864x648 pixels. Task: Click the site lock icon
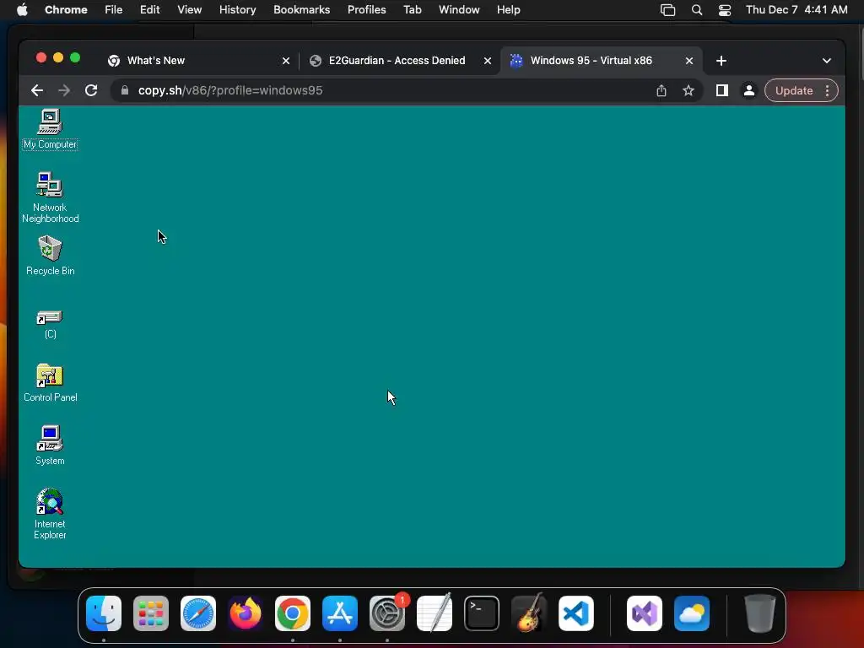125,90
